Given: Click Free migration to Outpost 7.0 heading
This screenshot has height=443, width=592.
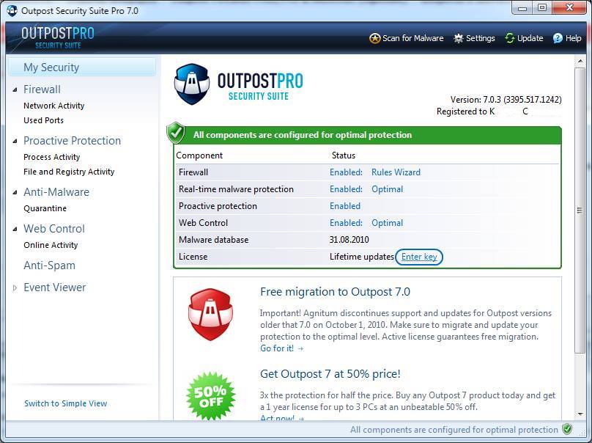Looking at the screenshot, I should 335,292.
